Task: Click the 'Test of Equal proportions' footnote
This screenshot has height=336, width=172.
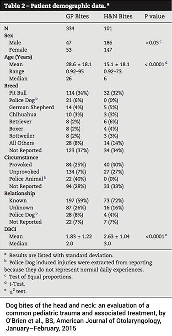Action: 41,277
